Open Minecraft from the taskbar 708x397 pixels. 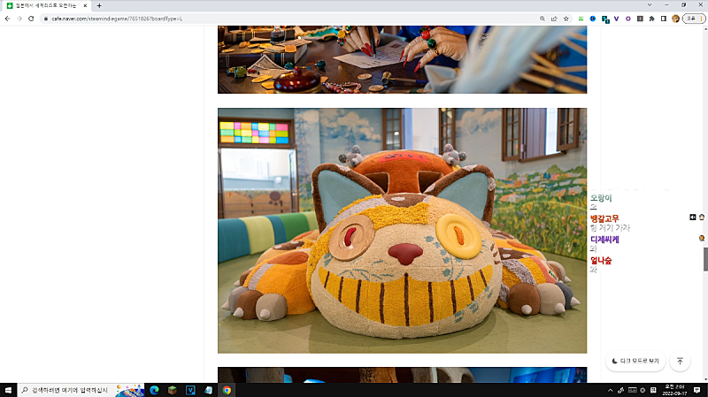[x=172, y=390]
